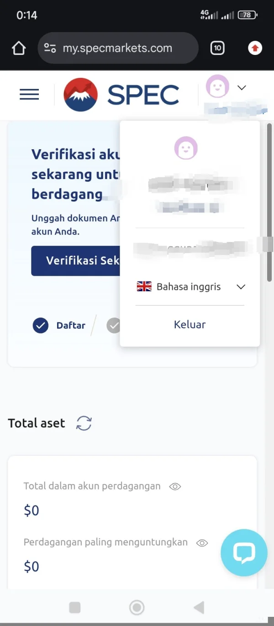Tap the red upward arrow browser icon

coord(255,48)
